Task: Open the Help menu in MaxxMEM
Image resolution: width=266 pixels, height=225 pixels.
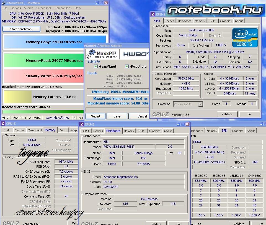Action: click(x=78, y=8)
